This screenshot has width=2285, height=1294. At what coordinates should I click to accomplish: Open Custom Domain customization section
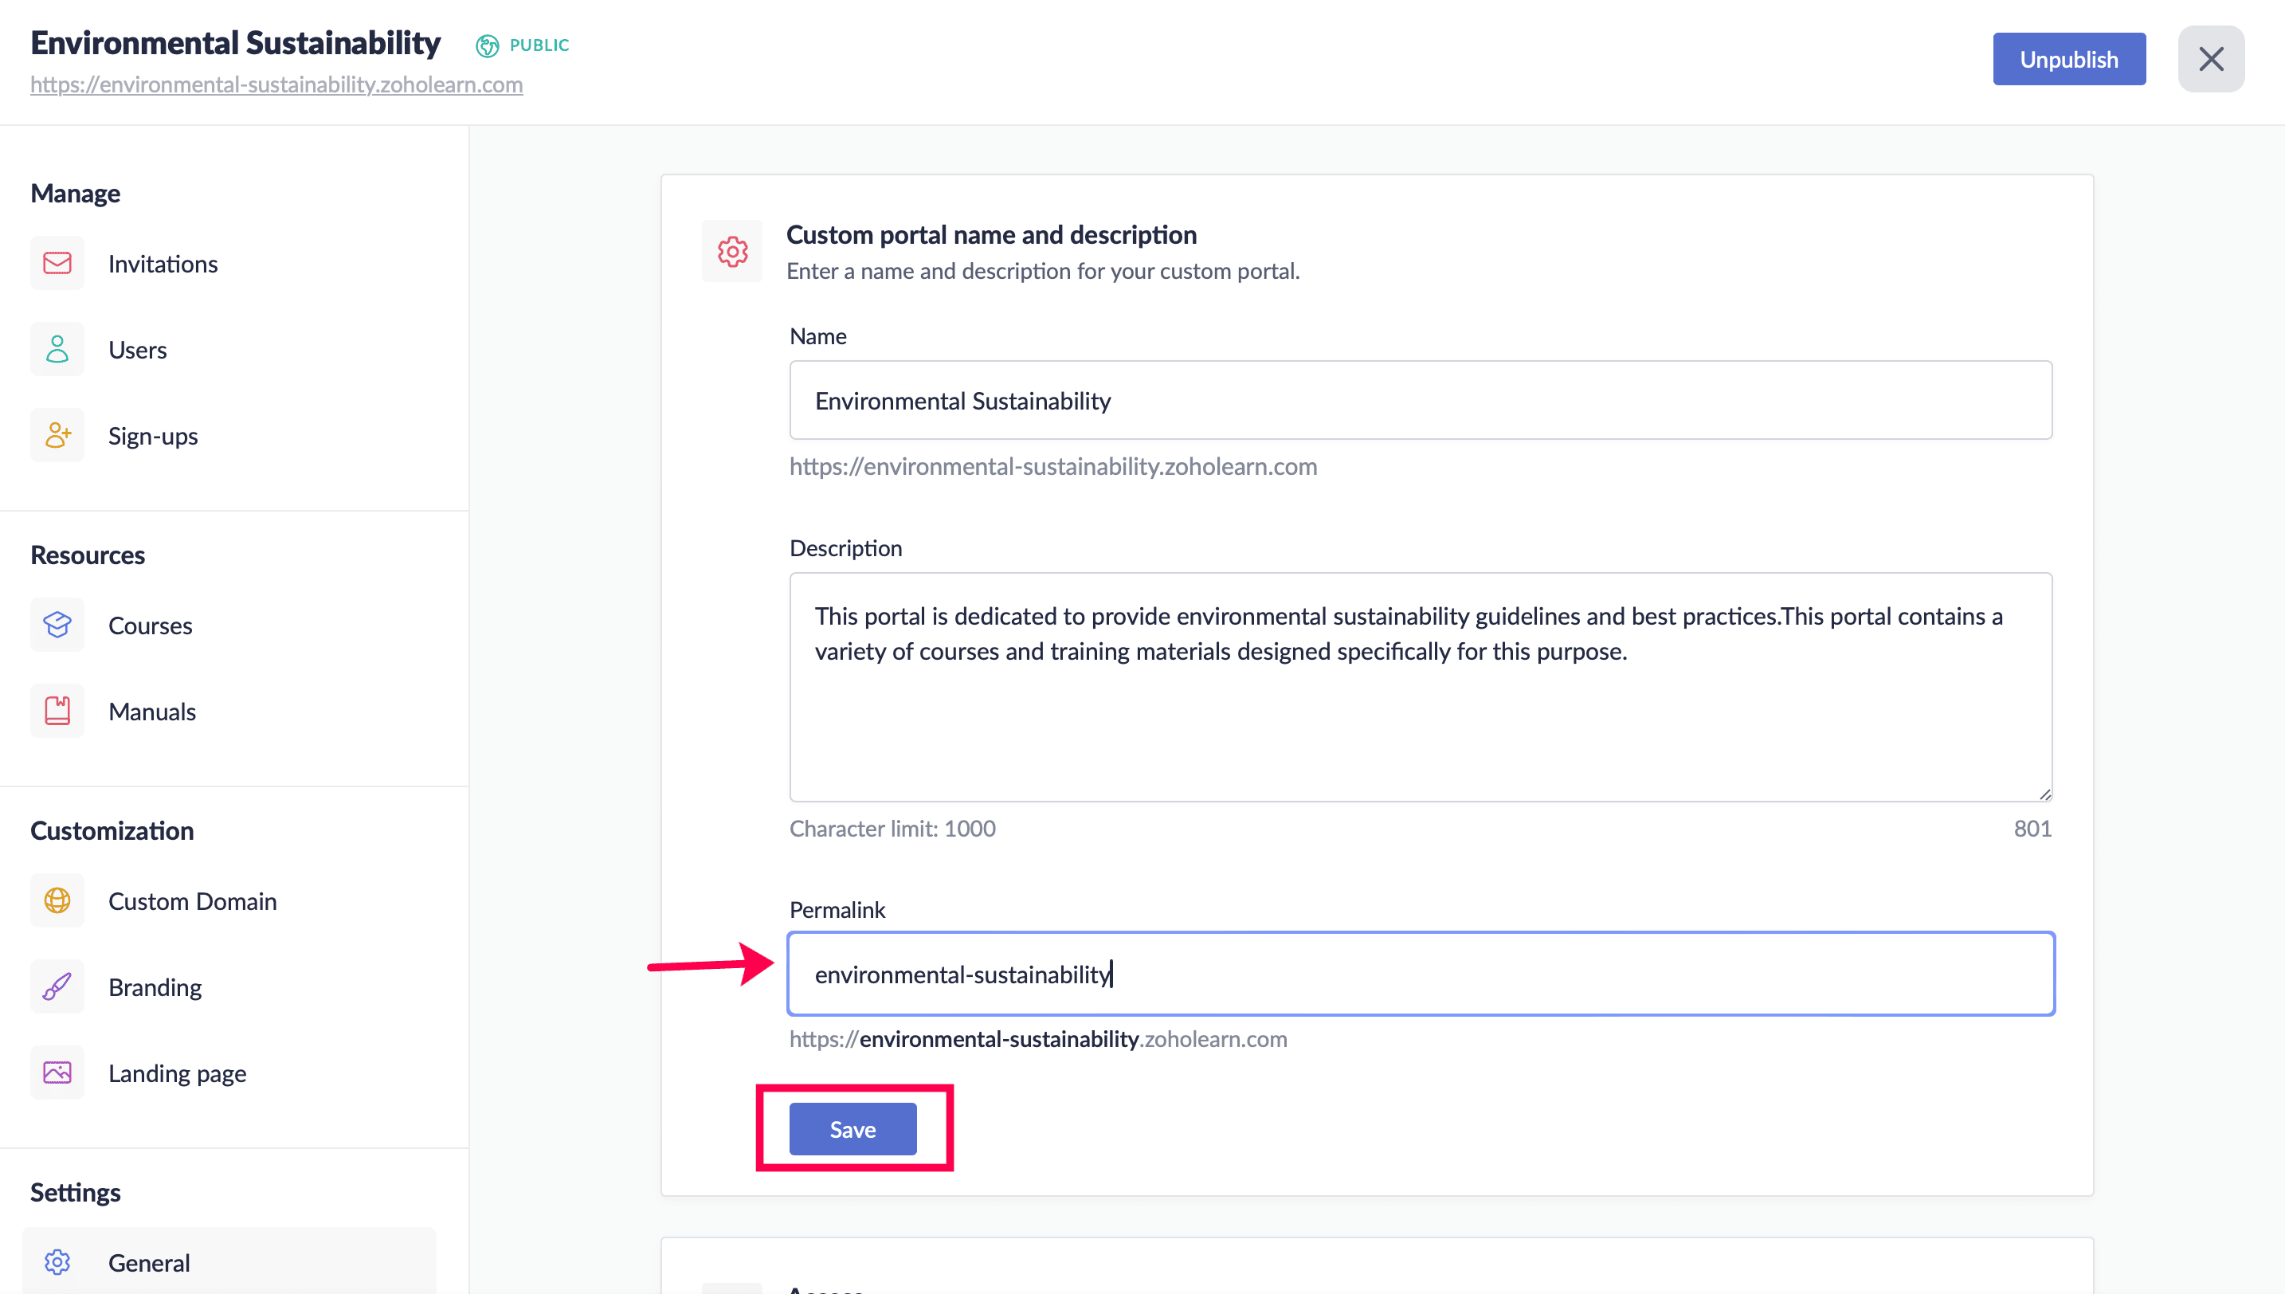tap(192, 900)
